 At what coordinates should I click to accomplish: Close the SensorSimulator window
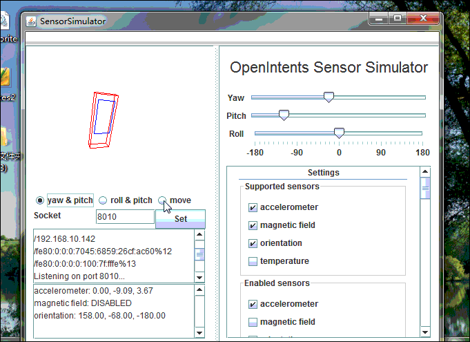[423, 19]
